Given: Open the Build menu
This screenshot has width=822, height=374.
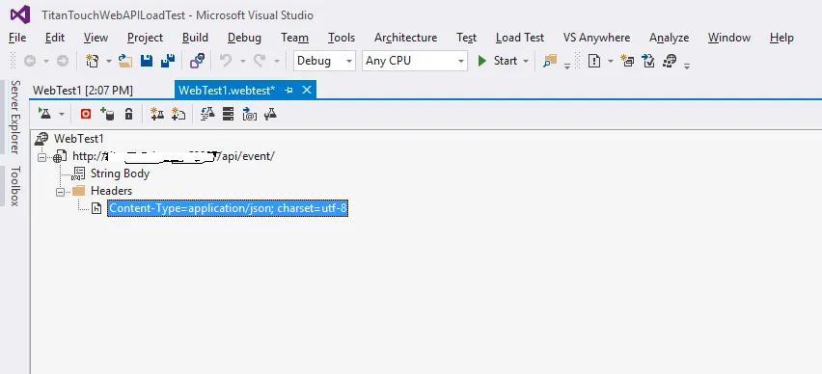Looking at the screenshot, I should [x=195, y=38].
